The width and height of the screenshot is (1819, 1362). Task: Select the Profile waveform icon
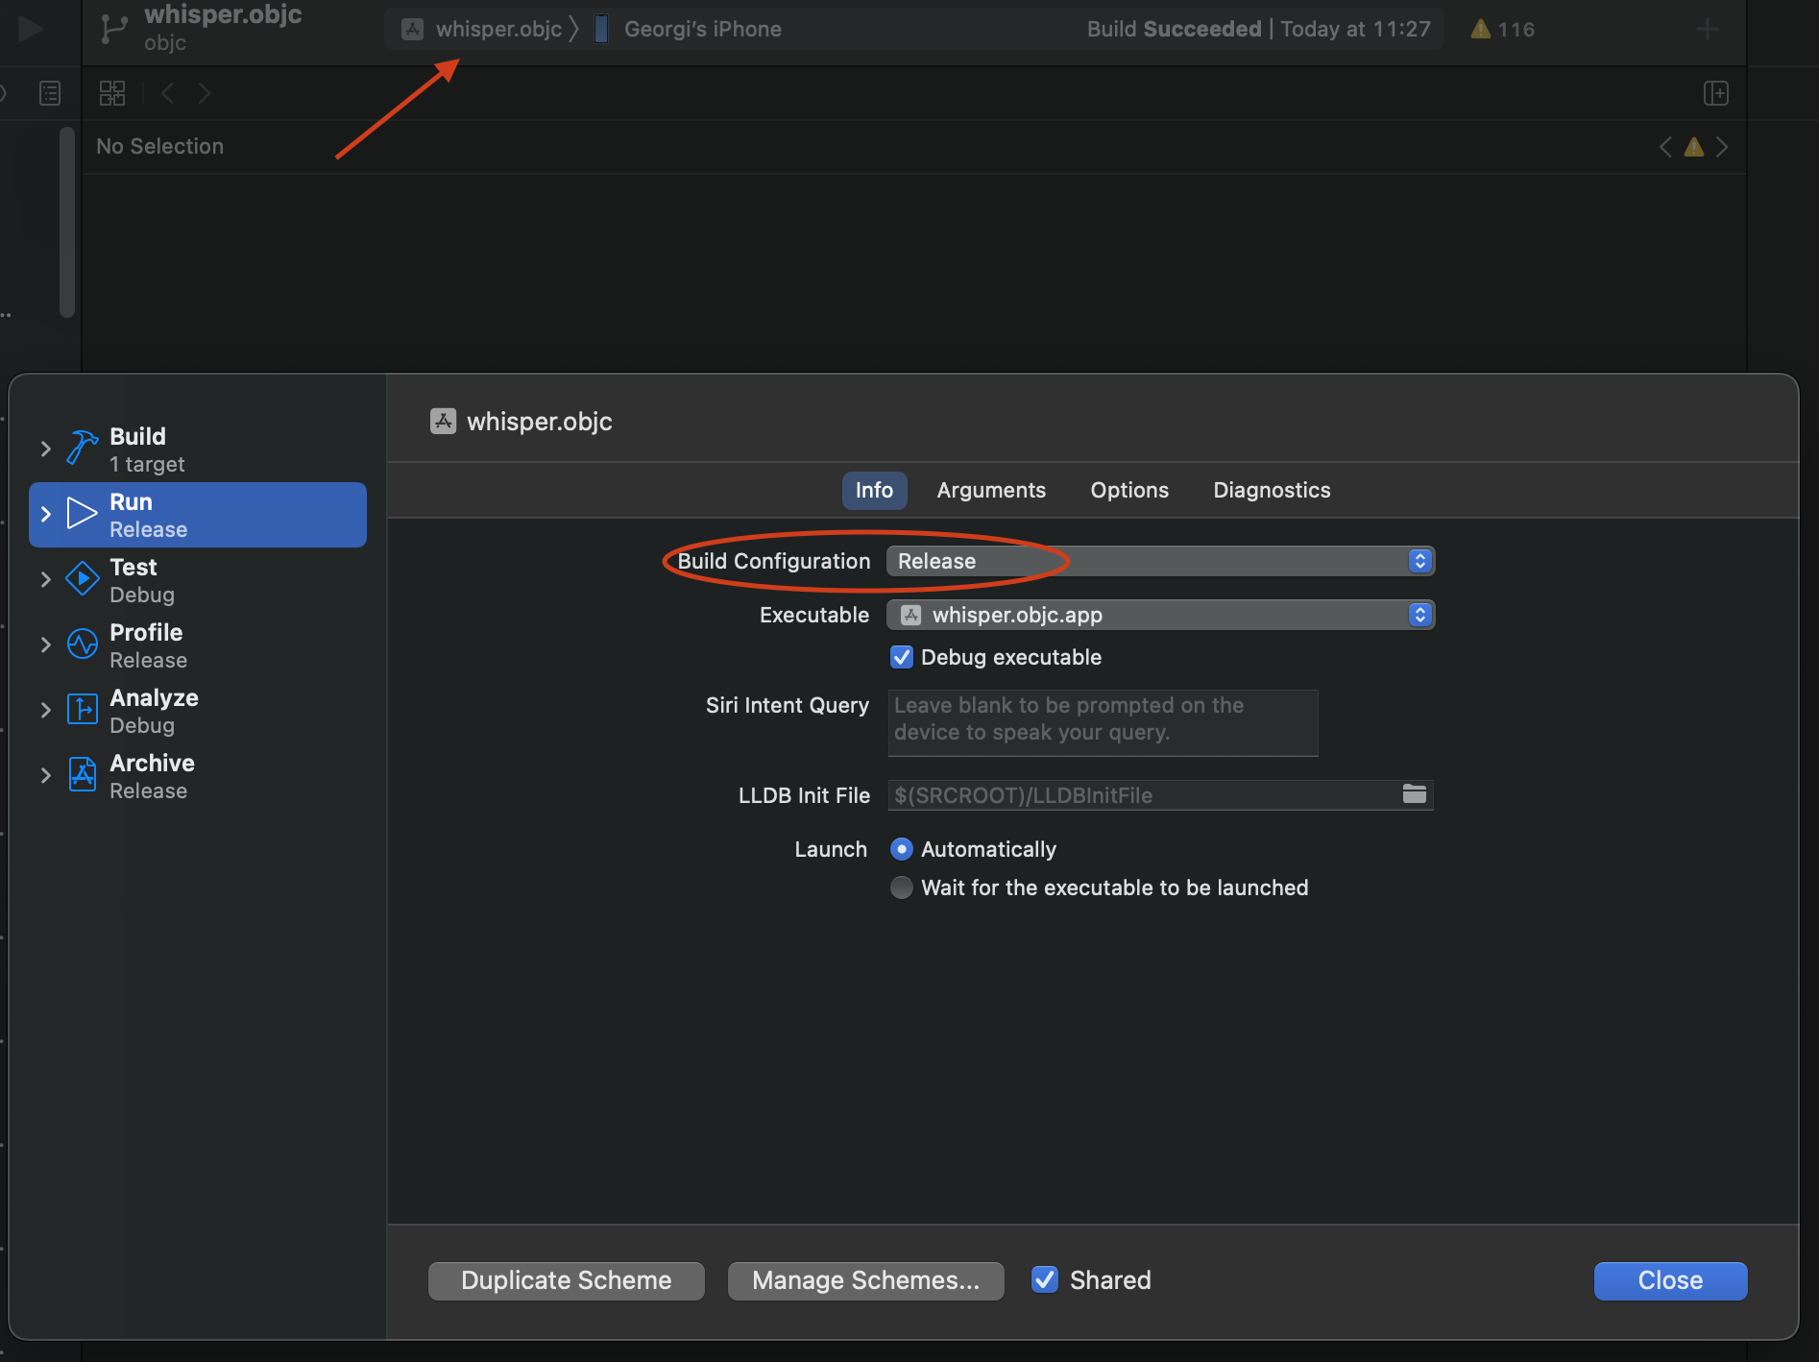pos(82,644)
